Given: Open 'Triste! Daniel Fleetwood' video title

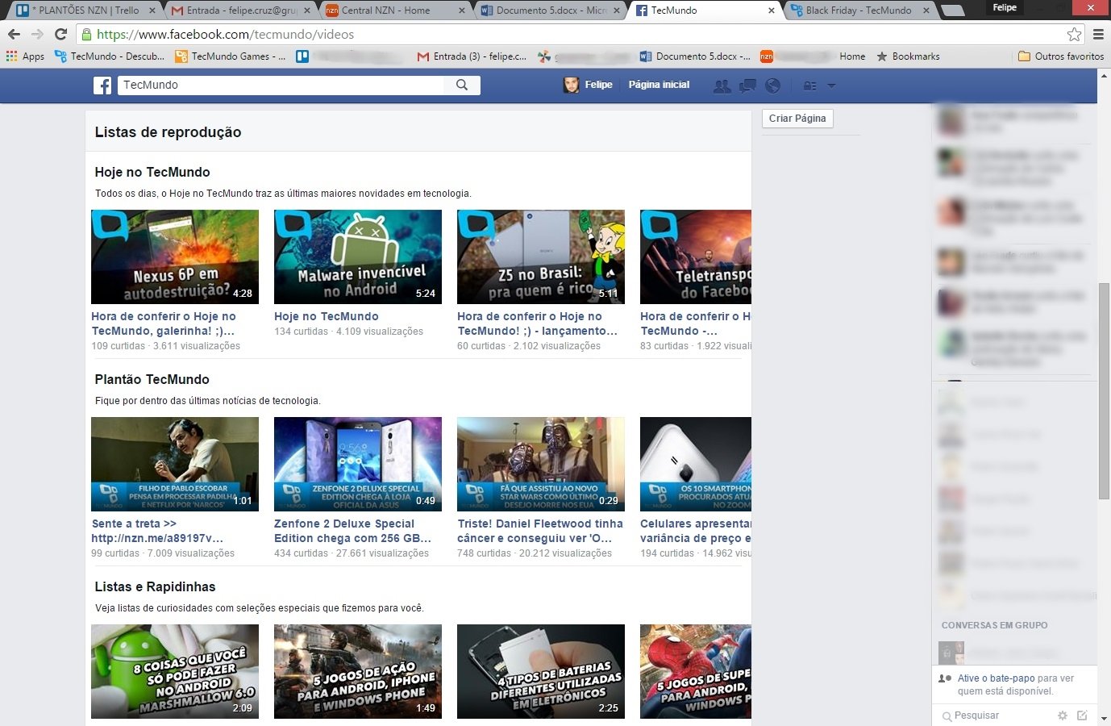Looking at the screenshot, I should coord(540,531).
